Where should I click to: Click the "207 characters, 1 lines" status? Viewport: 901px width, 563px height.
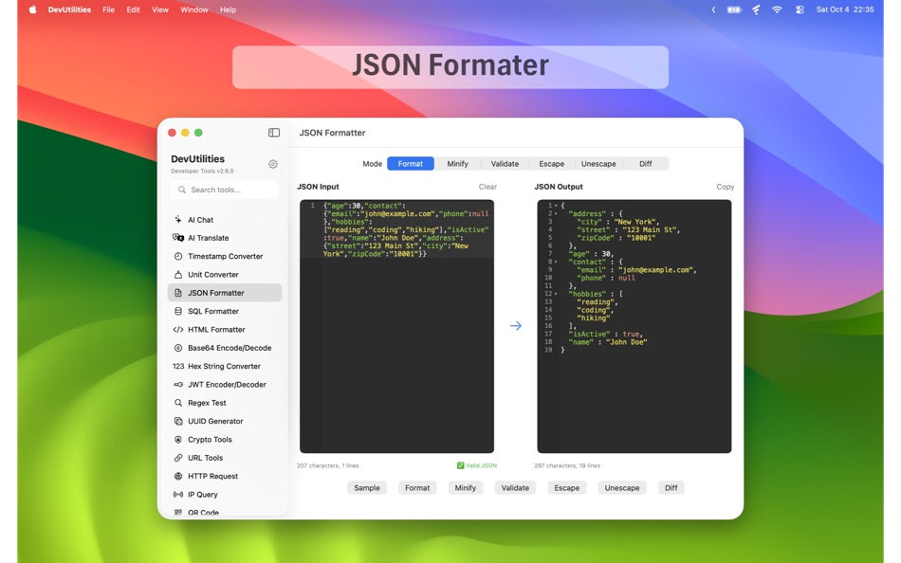pos(327,465)
